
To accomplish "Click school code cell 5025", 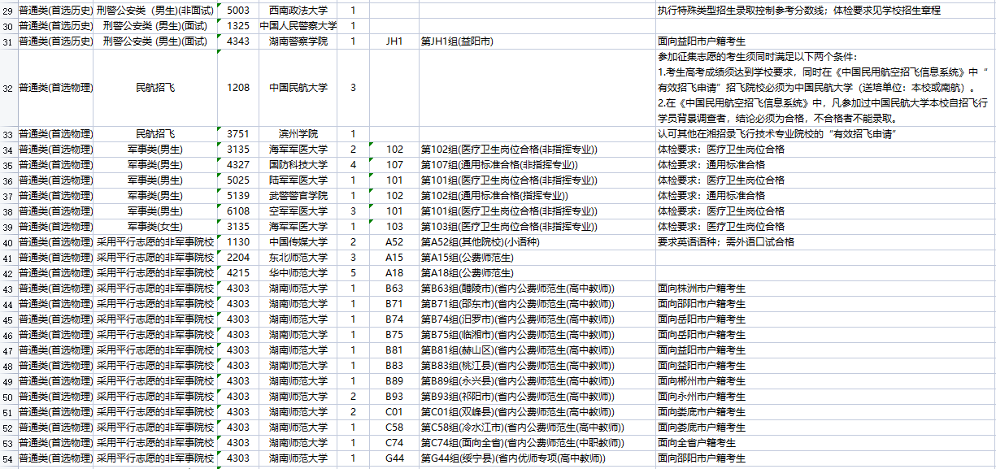I will click(x=238, y=180).
